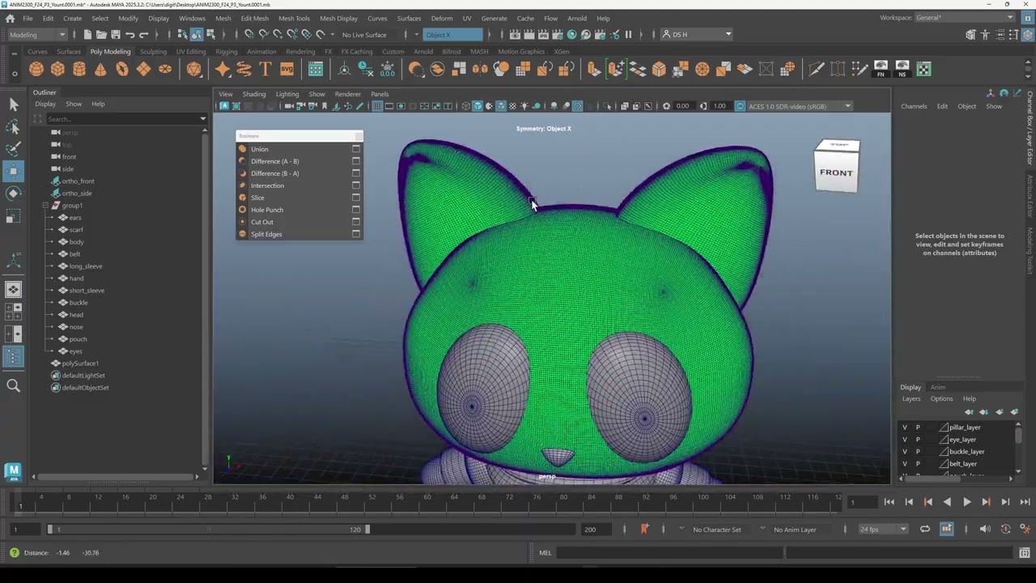Open option box for Union boolean

356,149
